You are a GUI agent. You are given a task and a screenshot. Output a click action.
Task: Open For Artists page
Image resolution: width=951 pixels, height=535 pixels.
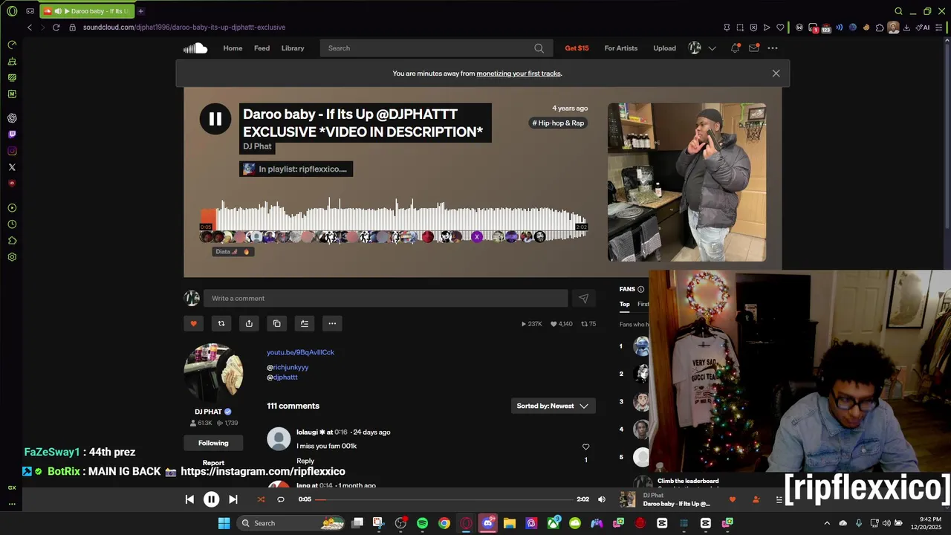[620, 48]
